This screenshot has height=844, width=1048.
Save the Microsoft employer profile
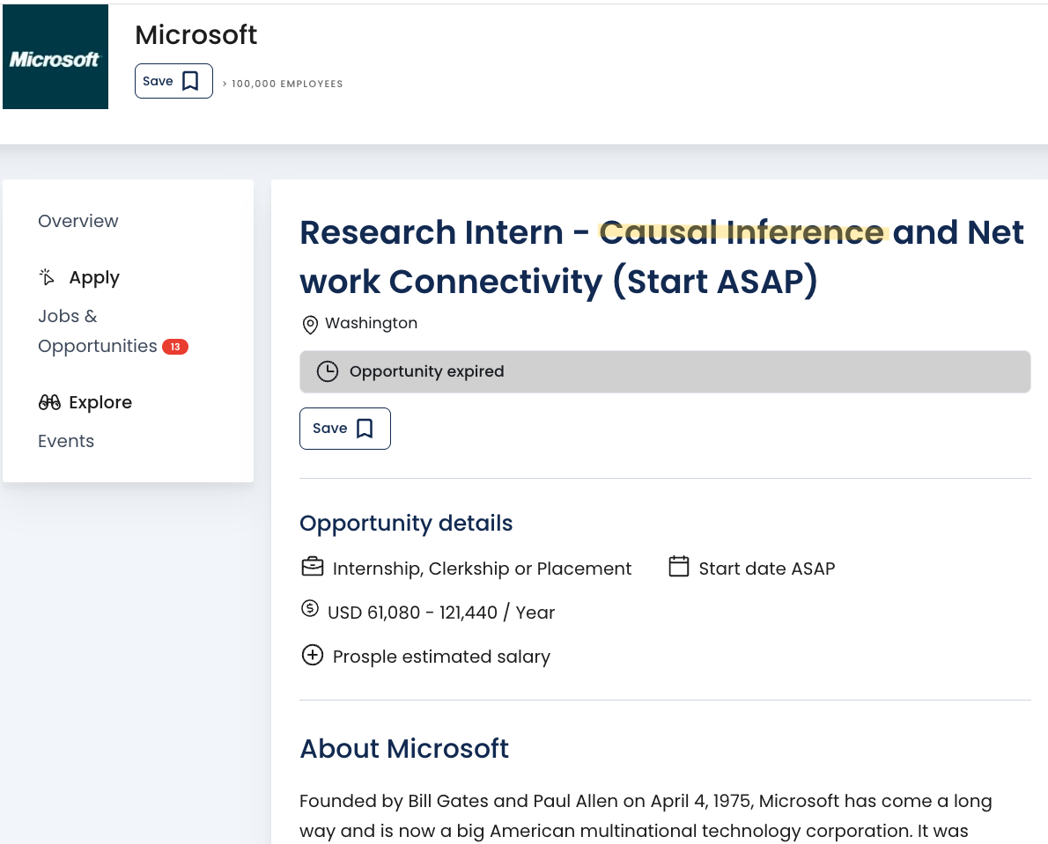173,81
